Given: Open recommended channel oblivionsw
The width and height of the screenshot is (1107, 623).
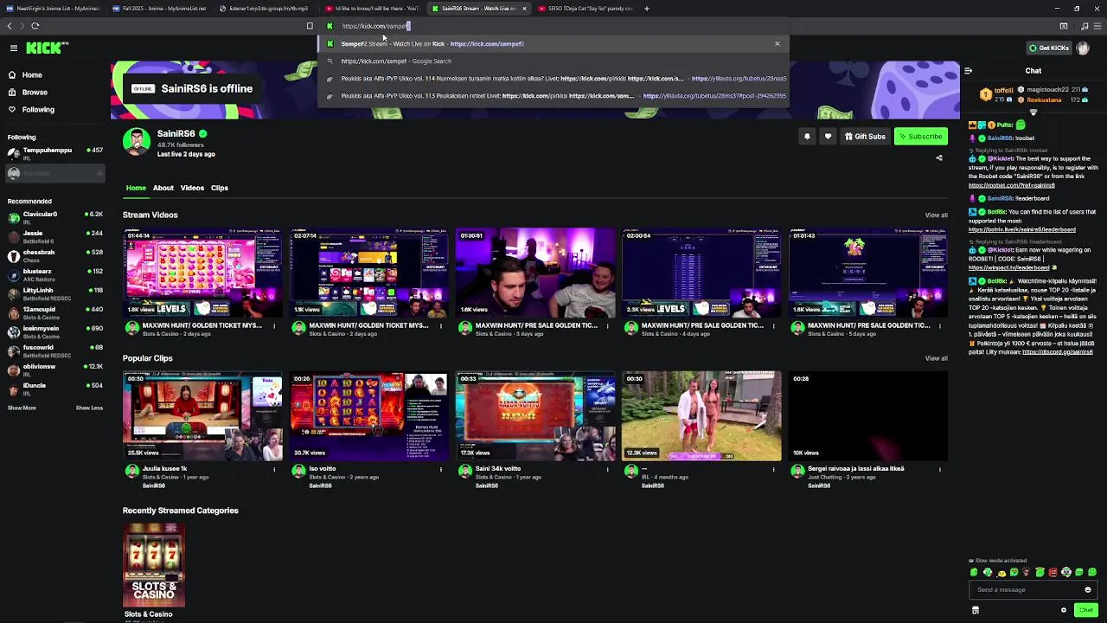Looking at the screenshot, I should [x=55, y=369].
